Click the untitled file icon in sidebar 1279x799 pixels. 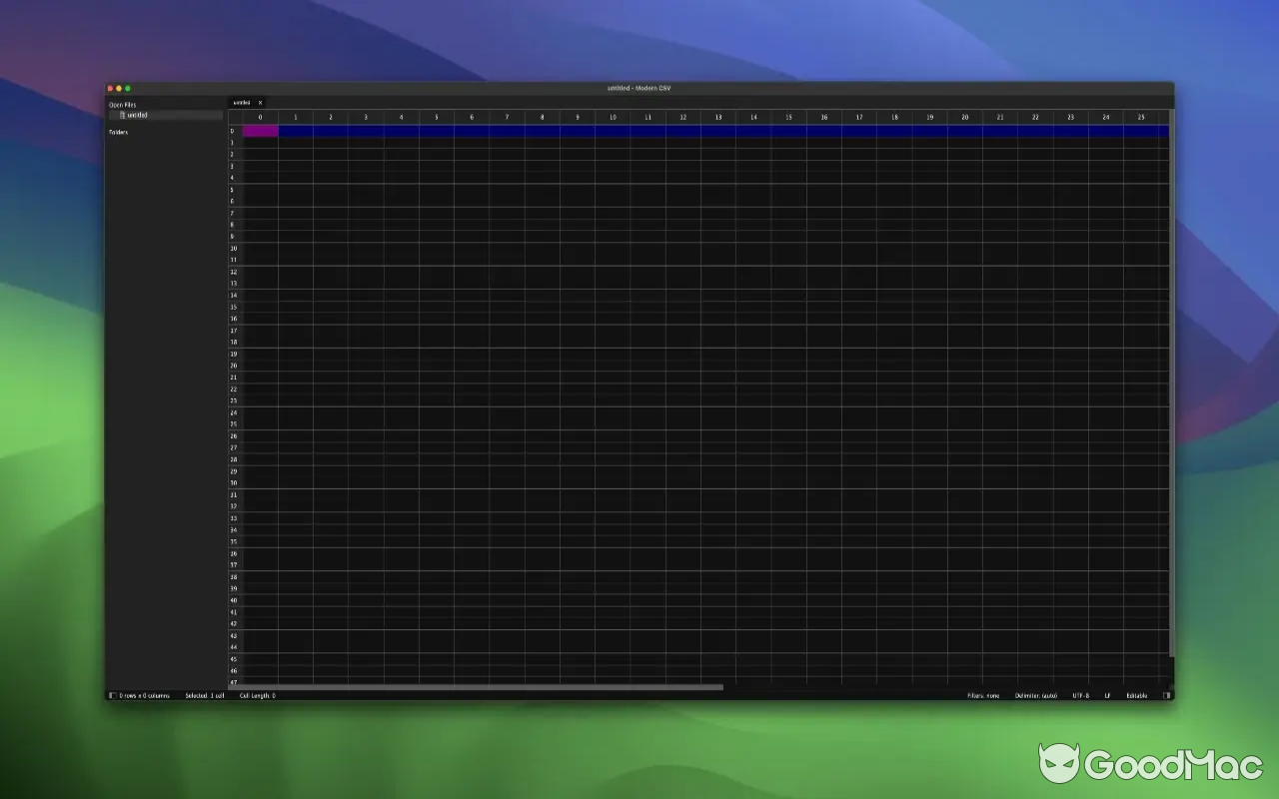122,115
